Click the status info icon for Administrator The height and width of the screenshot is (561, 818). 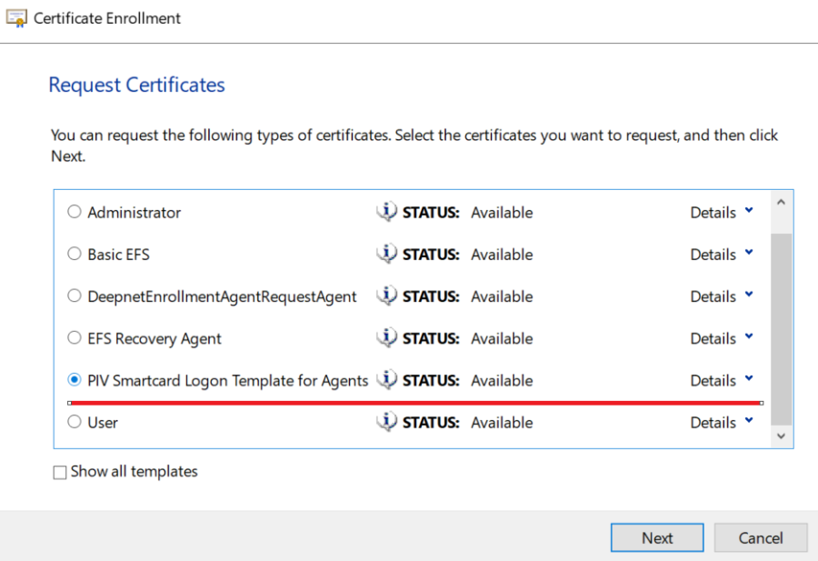pos(386,212)
